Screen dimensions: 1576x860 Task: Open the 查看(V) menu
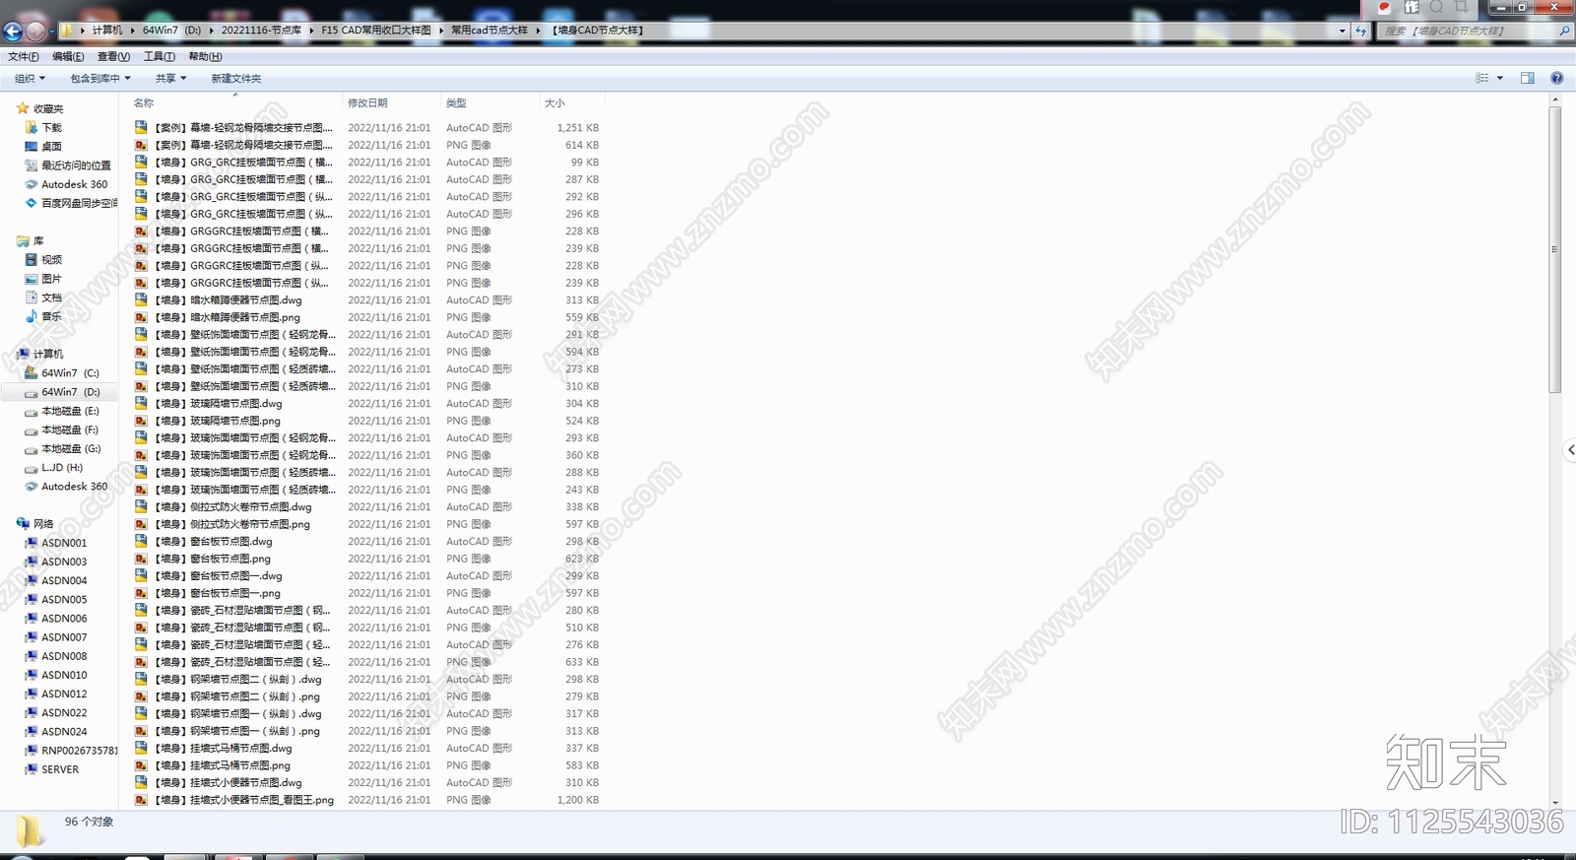[113, 56]
